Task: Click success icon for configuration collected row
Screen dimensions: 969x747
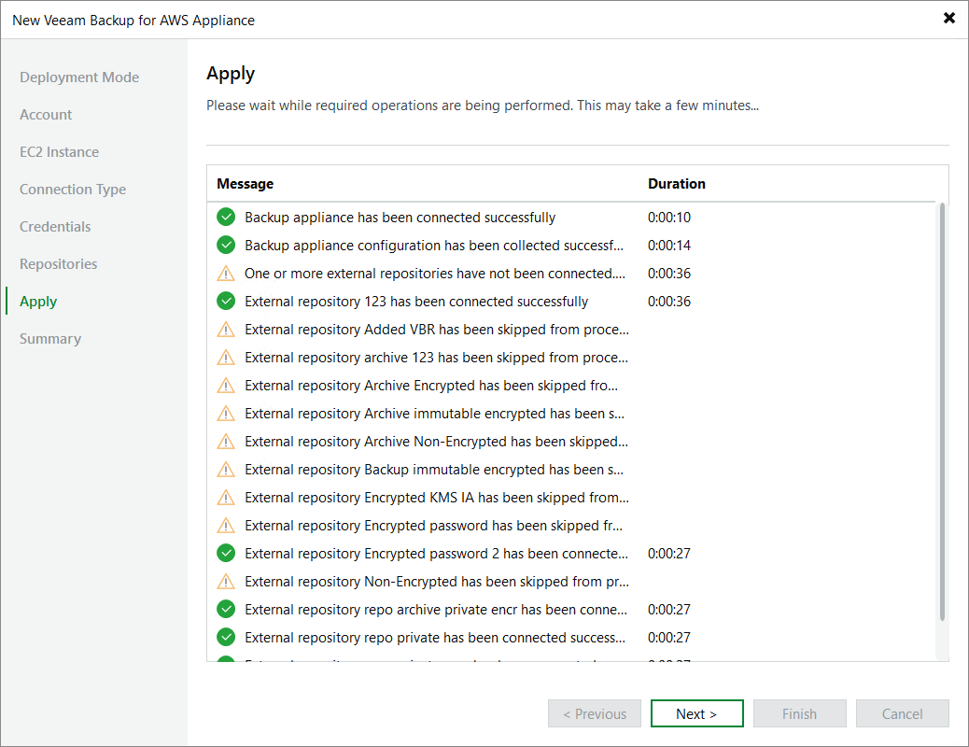Action: (x=226, y=245)
